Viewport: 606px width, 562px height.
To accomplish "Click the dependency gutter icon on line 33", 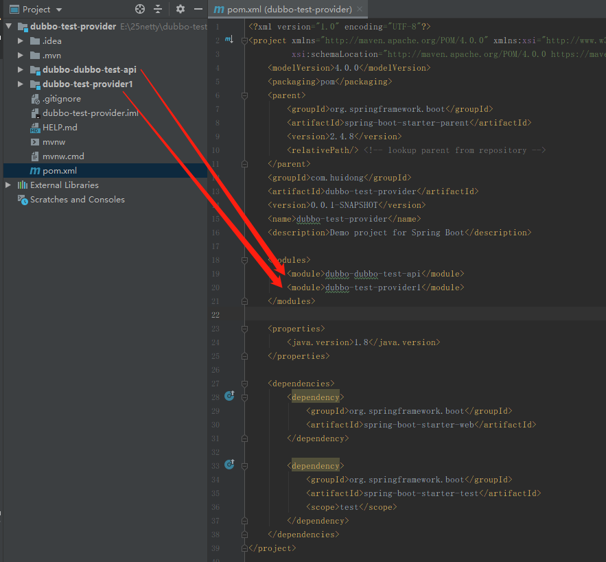I will pos(230,464).
